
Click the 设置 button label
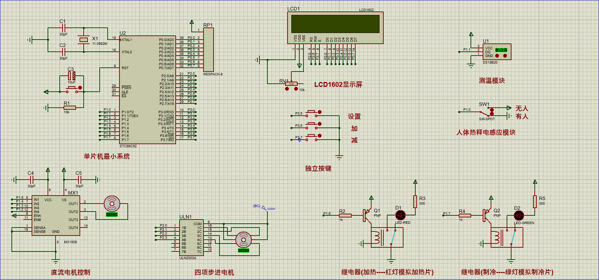(x=355, y=116)
